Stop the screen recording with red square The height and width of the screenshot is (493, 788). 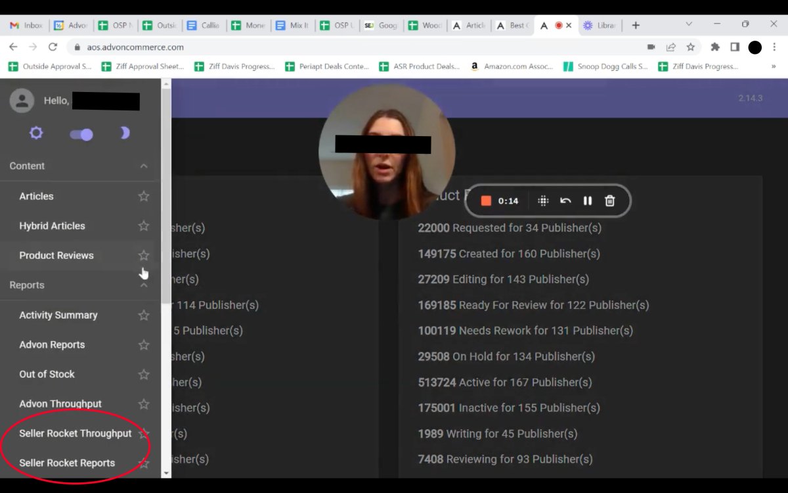click(486, 201)
